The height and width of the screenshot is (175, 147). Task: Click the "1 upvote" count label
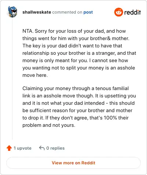tap(22, 148)
